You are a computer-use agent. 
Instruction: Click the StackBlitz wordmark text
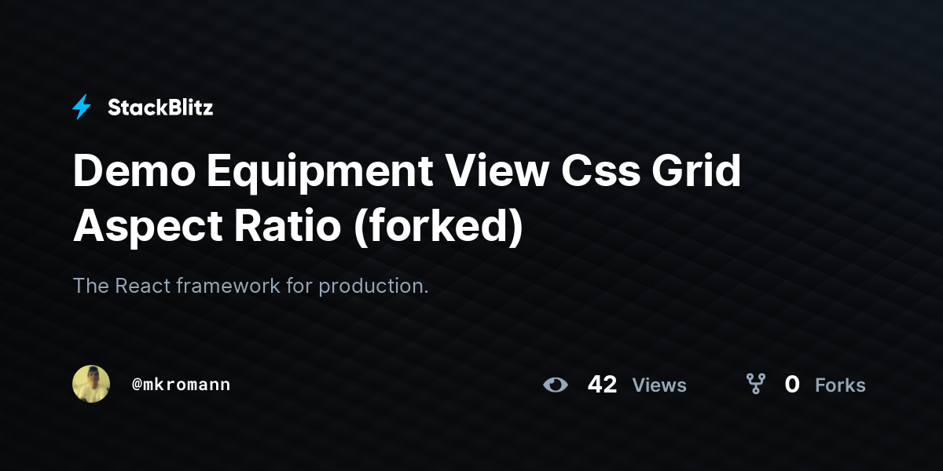coord(160,108)
